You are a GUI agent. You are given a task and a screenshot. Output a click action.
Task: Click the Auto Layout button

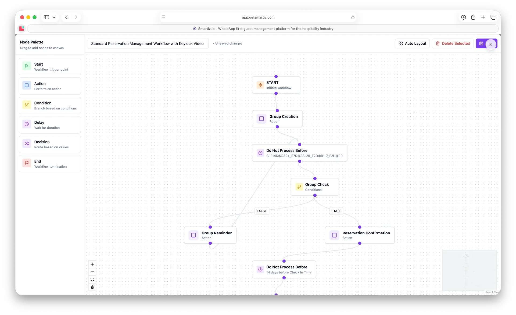[x=412, y=44]
